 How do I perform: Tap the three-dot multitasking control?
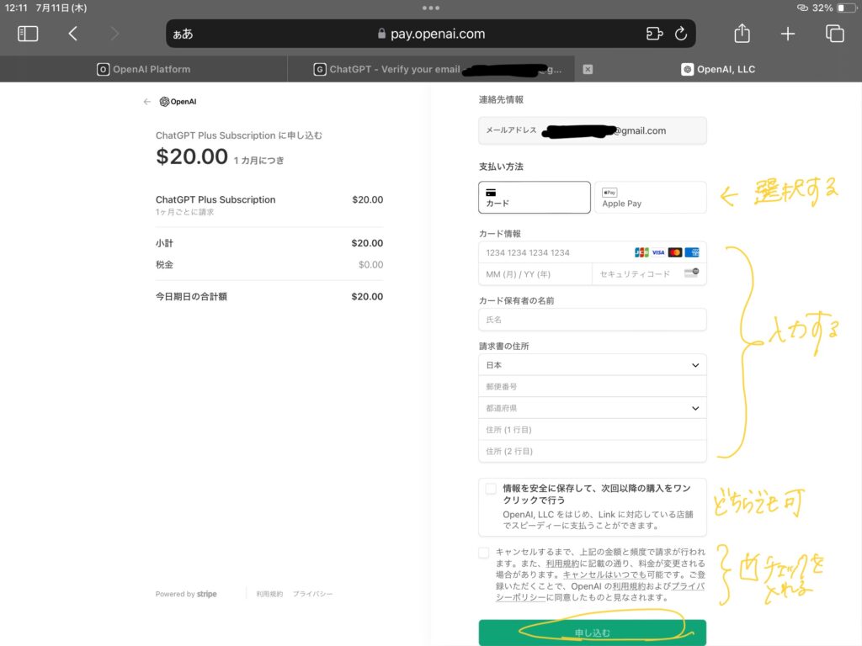click(431, 8)
